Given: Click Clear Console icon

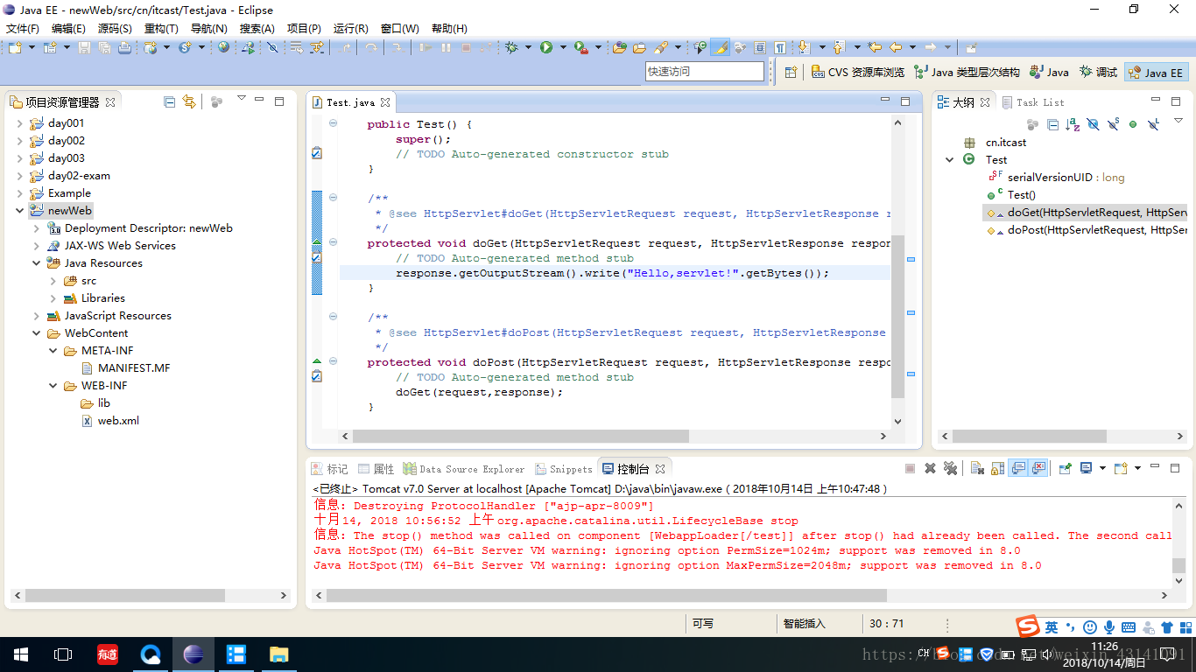Looking at the screenshot, I should [x=977, y=469].
